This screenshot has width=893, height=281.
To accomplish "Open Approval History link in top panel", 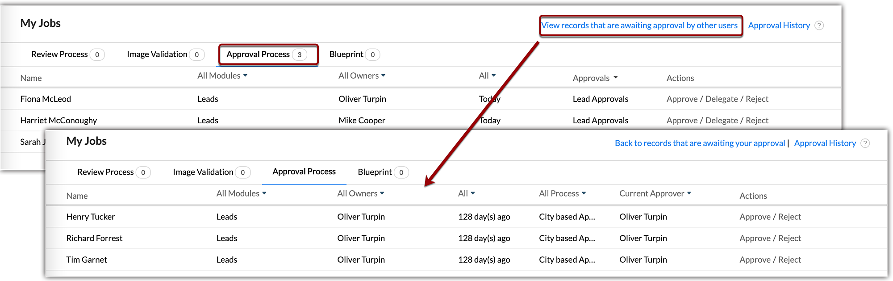I will coord(779,25).
